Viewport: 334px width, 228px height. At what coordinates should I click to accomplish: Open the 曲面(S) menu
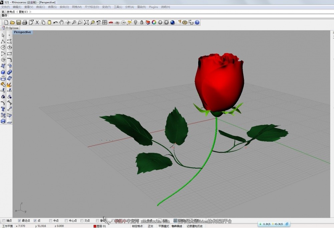[x=52, y=7]
